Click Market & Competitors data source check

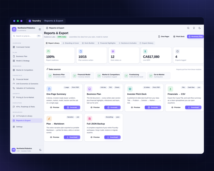(x=99, y=76)
